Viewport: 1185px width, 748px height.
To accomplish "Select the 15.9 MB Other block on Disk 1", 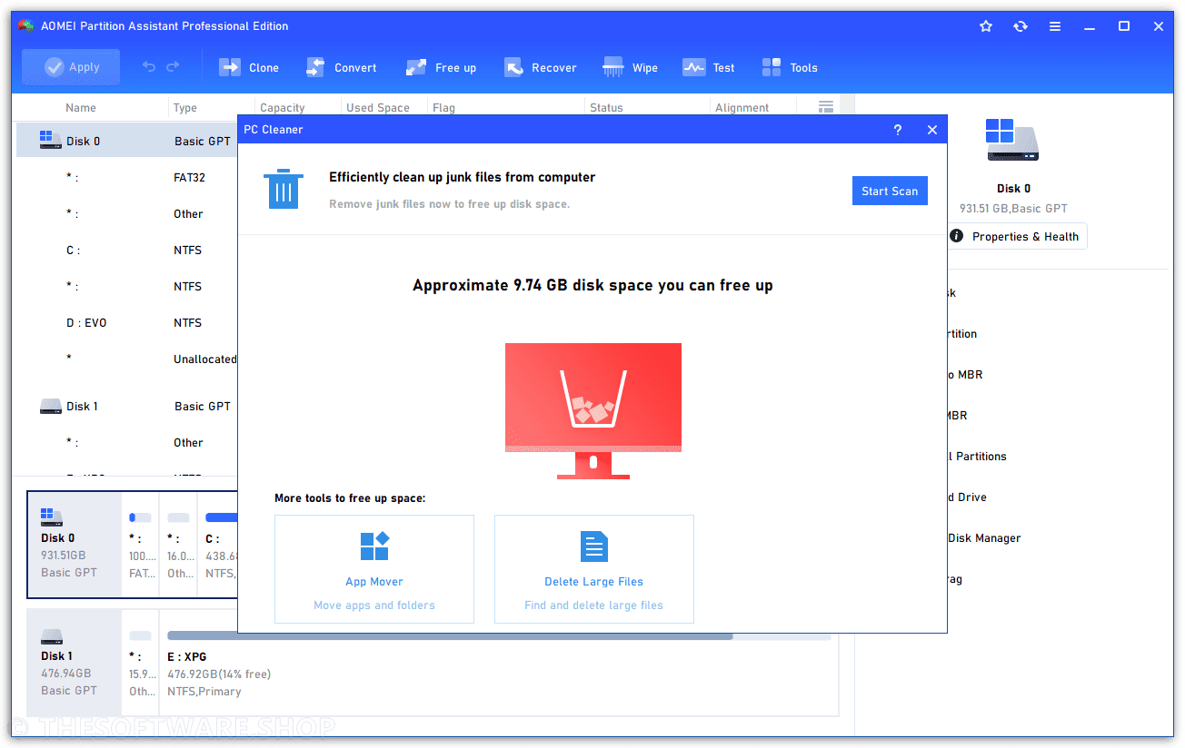I will pos(141,663).
